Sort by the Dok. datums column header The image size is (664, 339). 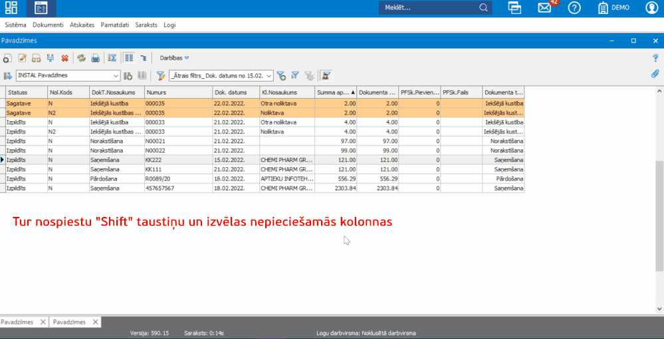235,92
